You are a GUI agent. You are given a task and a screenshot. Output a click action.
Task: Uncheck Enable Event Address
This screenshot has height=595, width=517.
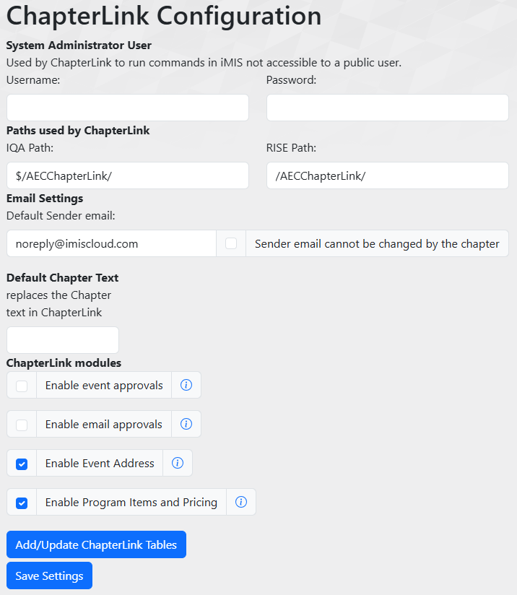(22, 464)
